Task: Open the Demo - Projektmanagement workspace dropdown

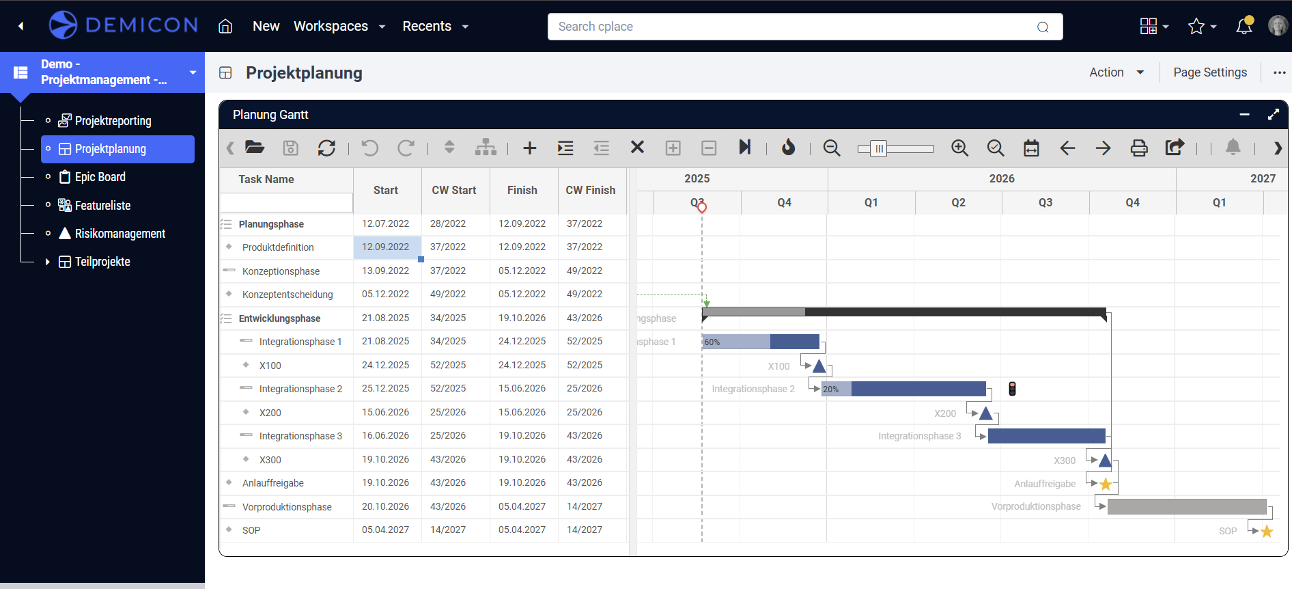Action: 193,72
